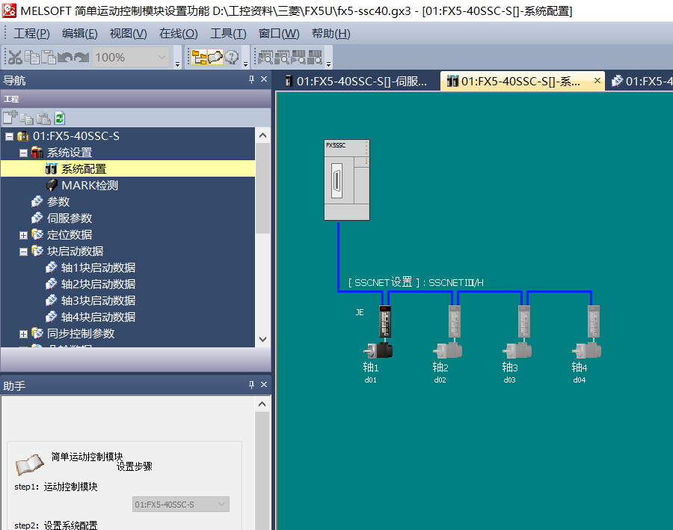Click the Cut scissors icon in toolbar
673x530 pixels.
point(15,57)
